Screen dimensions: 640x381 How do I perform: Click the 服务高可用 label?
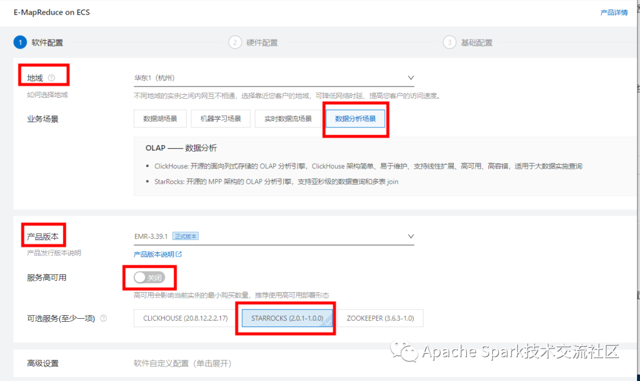click(47, 278)
